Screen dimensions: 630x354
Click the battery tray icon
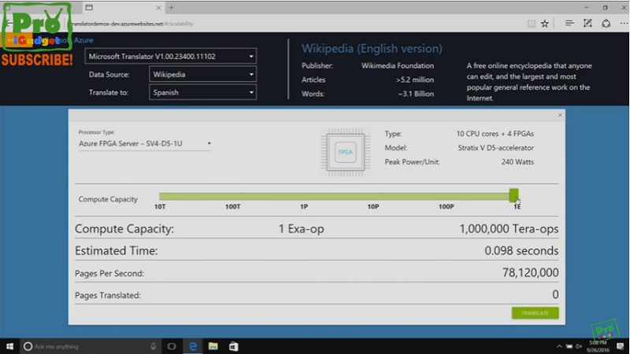pos(569,346)
